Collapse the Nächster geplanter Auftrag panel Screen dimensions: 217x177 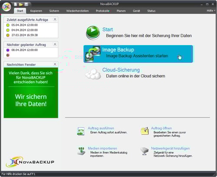pos(55,44)
